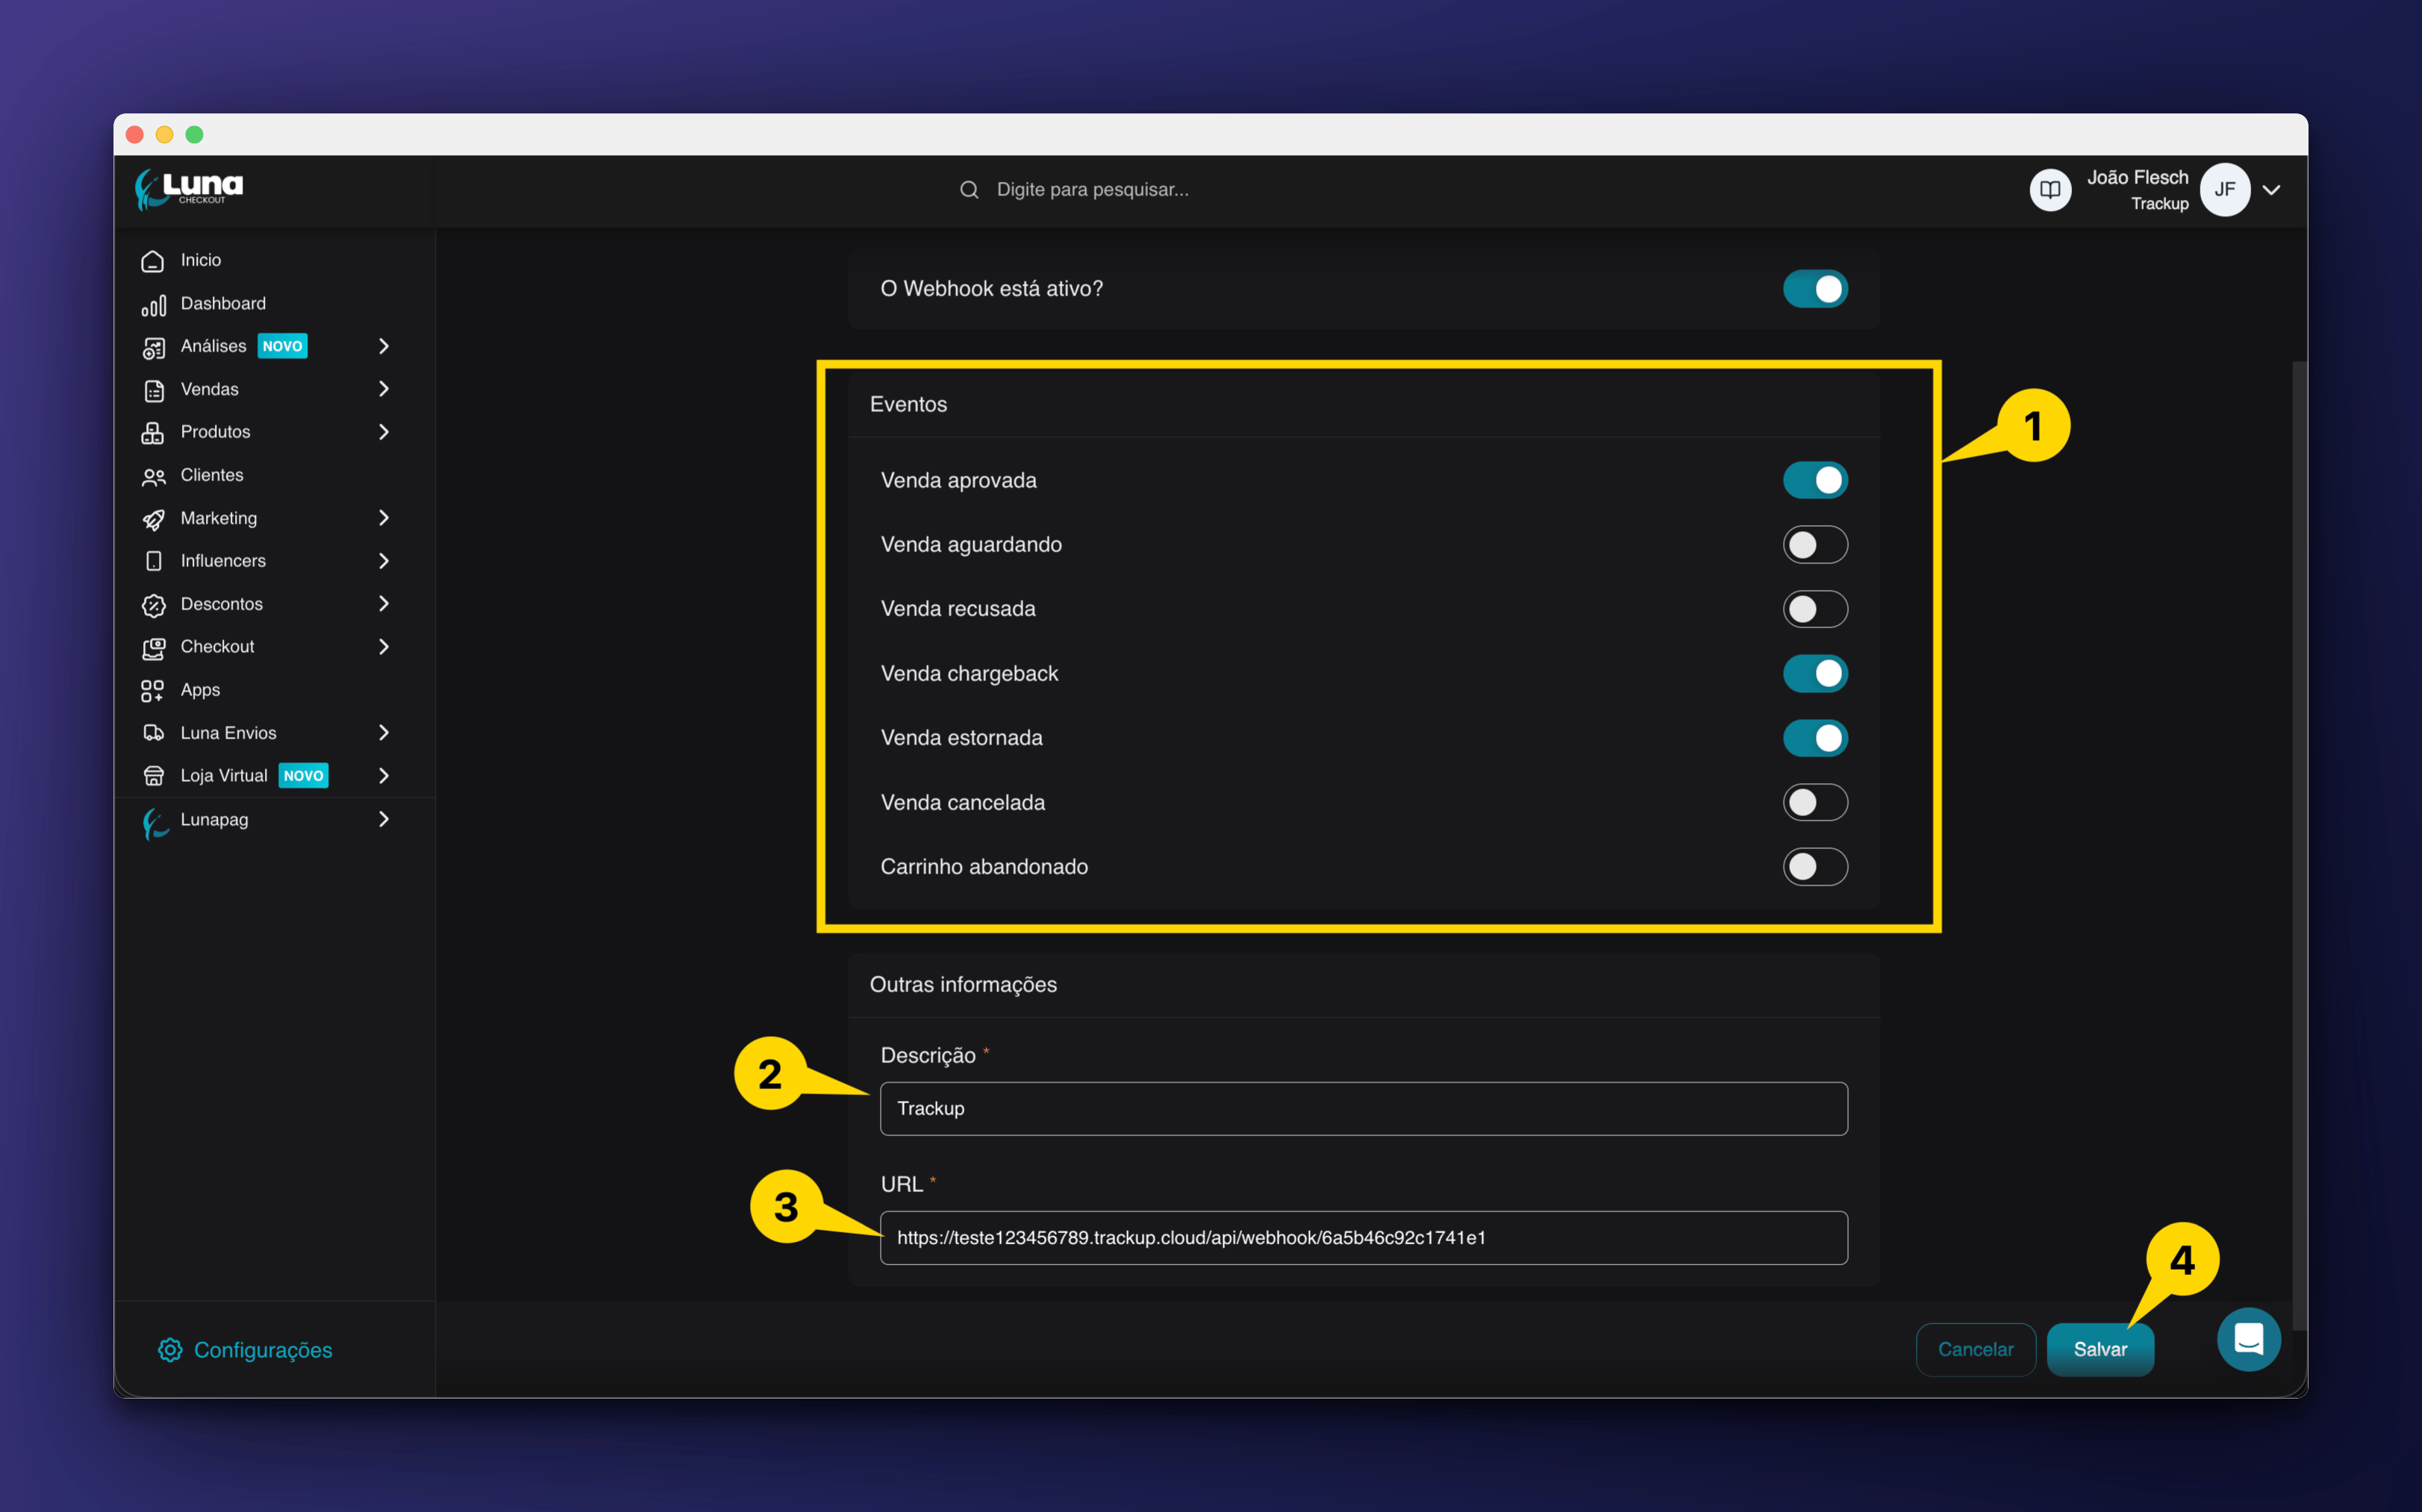Click the Clientes people icon
The image size is (2422, 1512).
[x=153, y=476]
